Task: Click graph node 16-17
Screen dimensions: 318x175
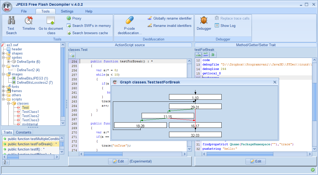Action: (x=195, y=125)
